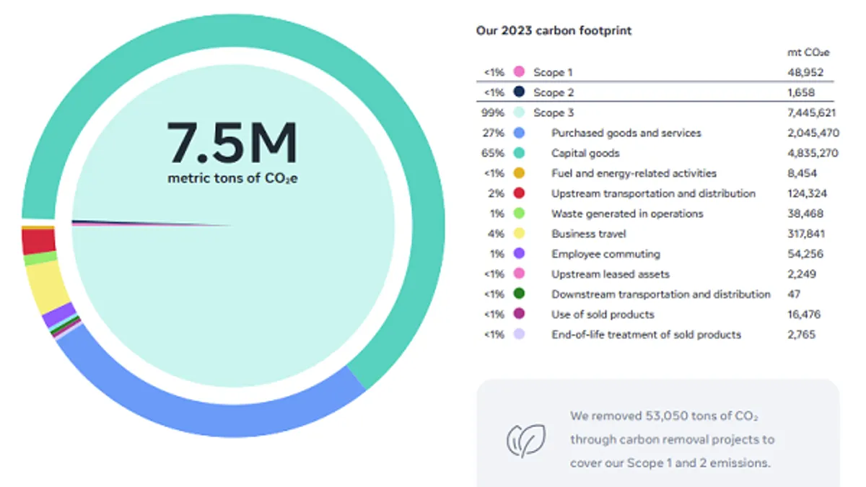This screenshot has width=866, height=487.
Task: Click the leaf icon in the carbon removal box
Action: [x=526, y=440]
